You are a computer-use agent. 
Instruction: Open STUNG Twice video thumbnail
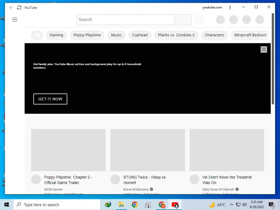(148, 150)
